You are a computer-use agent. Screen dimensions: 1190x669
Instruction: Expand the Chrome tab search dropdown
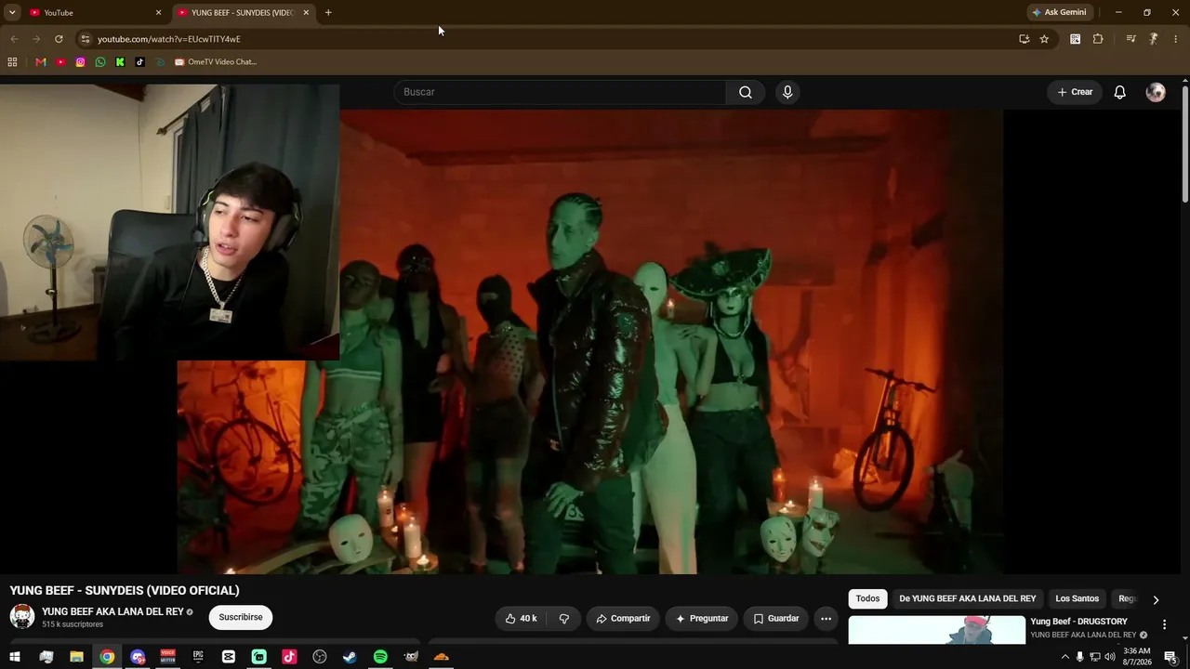pos(12,12)
